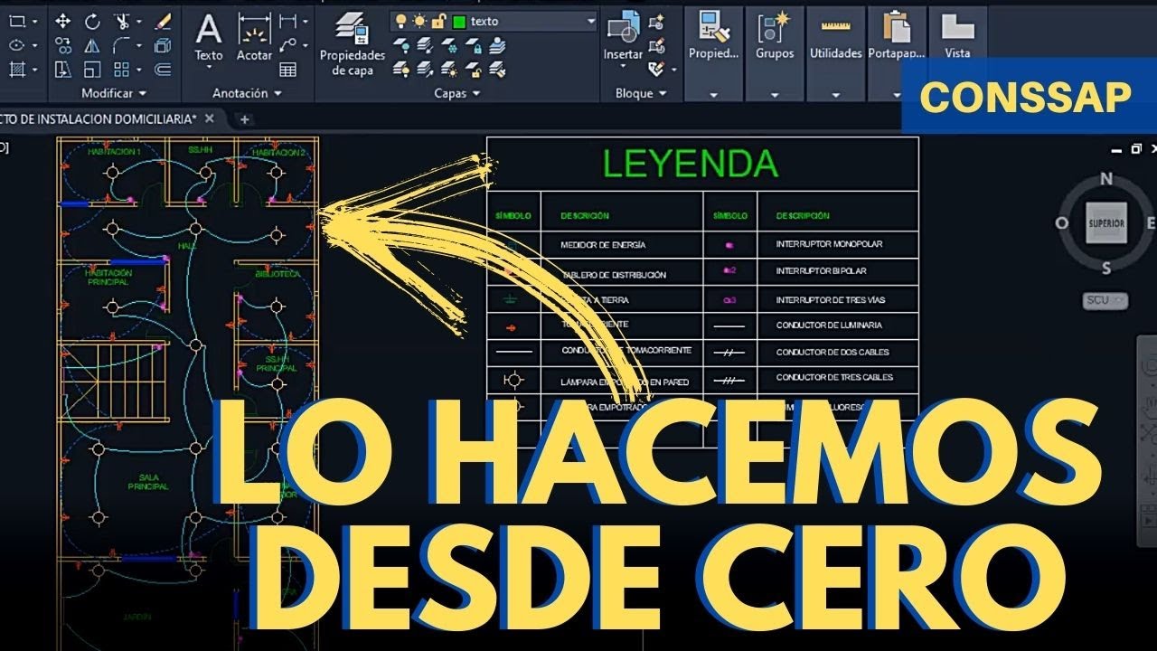Click the Turn All Layers On icon

(x=402, y=69)
